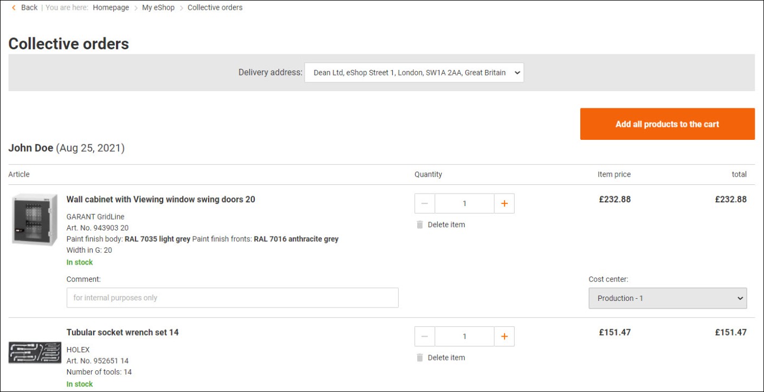Decrease wall cabinet quantity with minus icon
Viewport: 764px width, 392px height.
click(x=425, y=203)
